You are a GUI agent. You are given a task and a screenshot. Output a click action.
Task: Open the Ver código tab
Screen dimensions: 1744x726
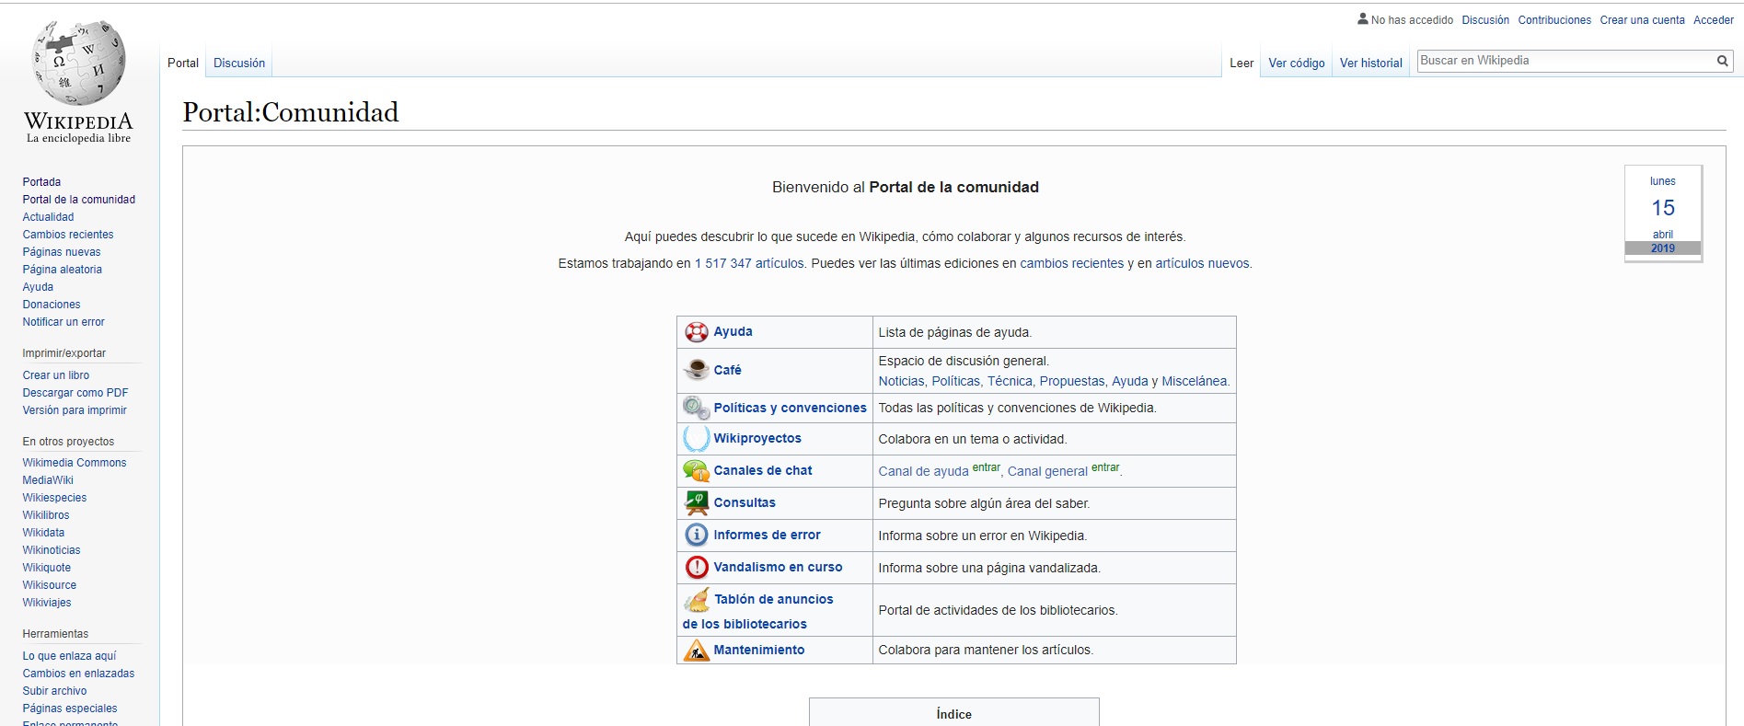[x=1297, y=63]
